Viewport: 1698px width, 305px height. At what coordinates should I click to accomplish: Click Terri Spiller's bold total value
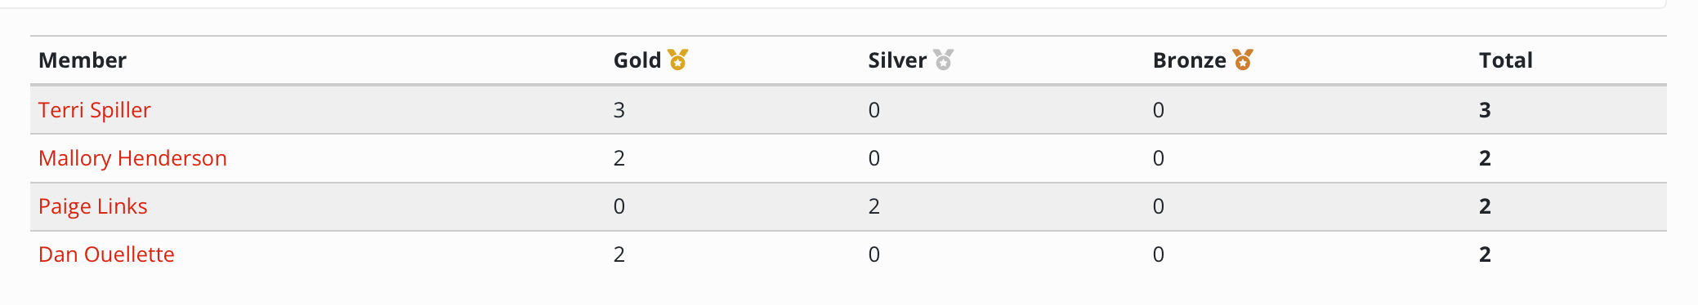(x=1486, y=110)
